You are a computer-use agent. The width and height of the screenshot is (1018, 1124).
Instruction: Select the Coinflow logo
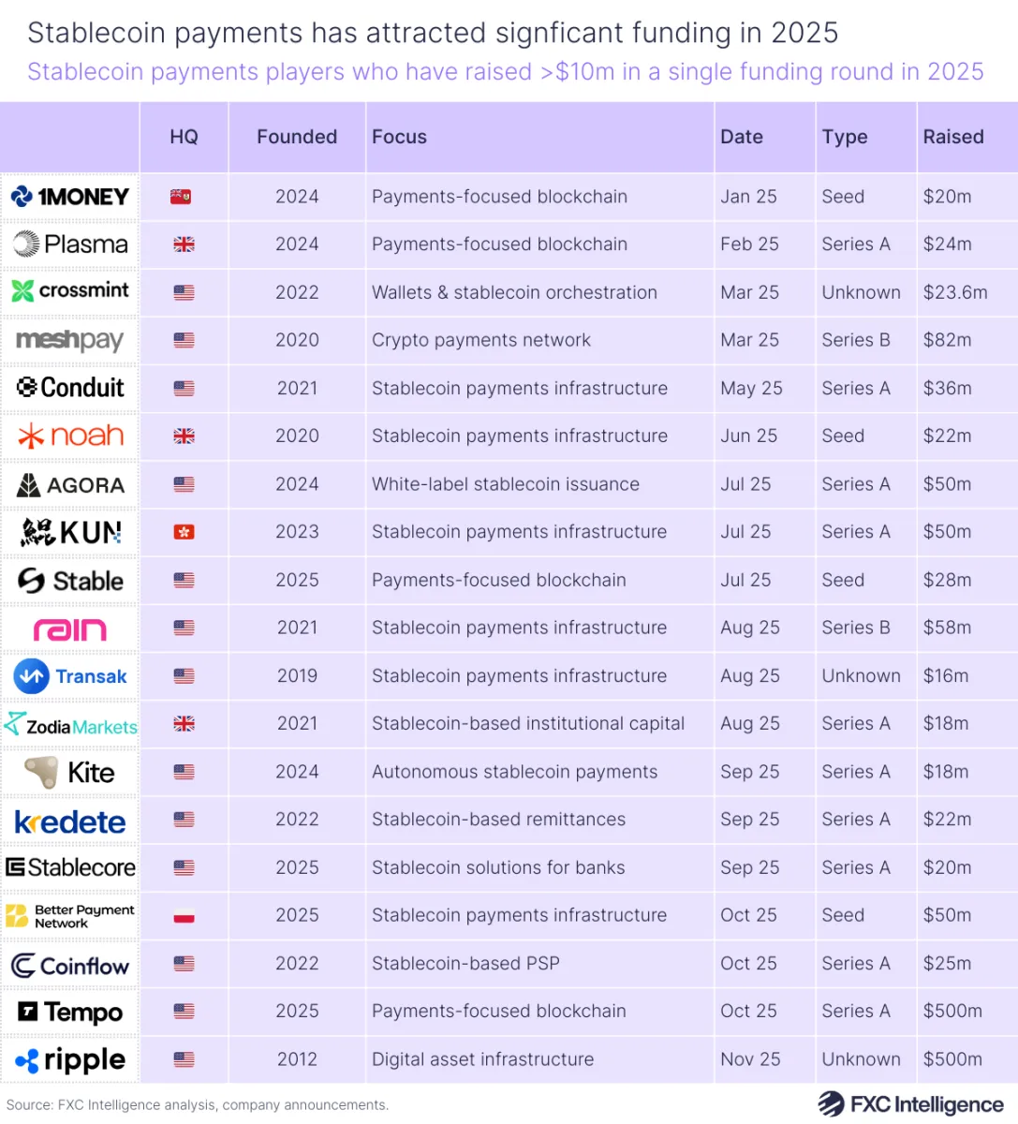tap(70, 964)
